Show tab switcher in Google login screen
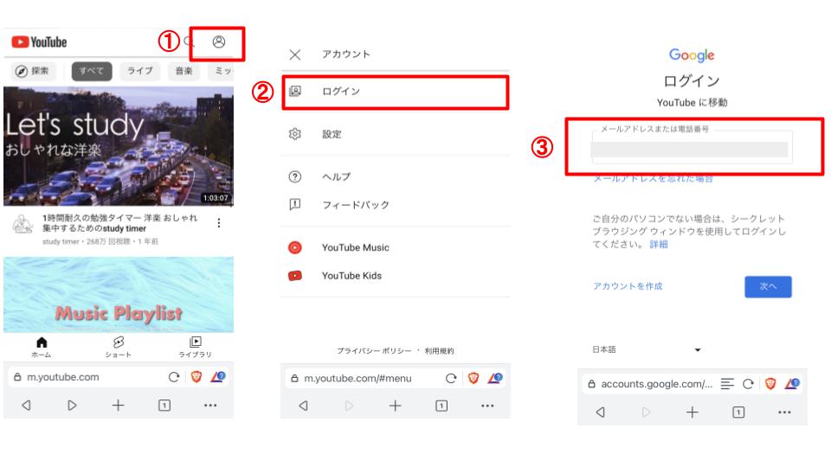The image size is (831, 467). (x=738, y=412)
